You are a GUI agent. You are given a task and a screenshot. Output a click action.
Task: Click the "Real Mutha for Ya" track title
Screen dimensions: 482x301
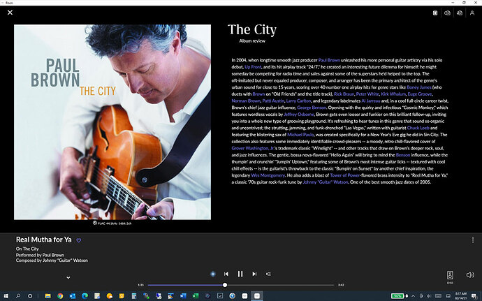point(43,240)
